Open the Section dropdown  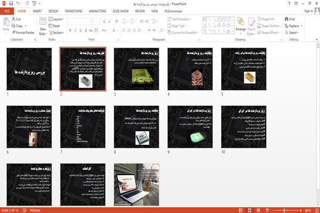[x=57, y=33]
